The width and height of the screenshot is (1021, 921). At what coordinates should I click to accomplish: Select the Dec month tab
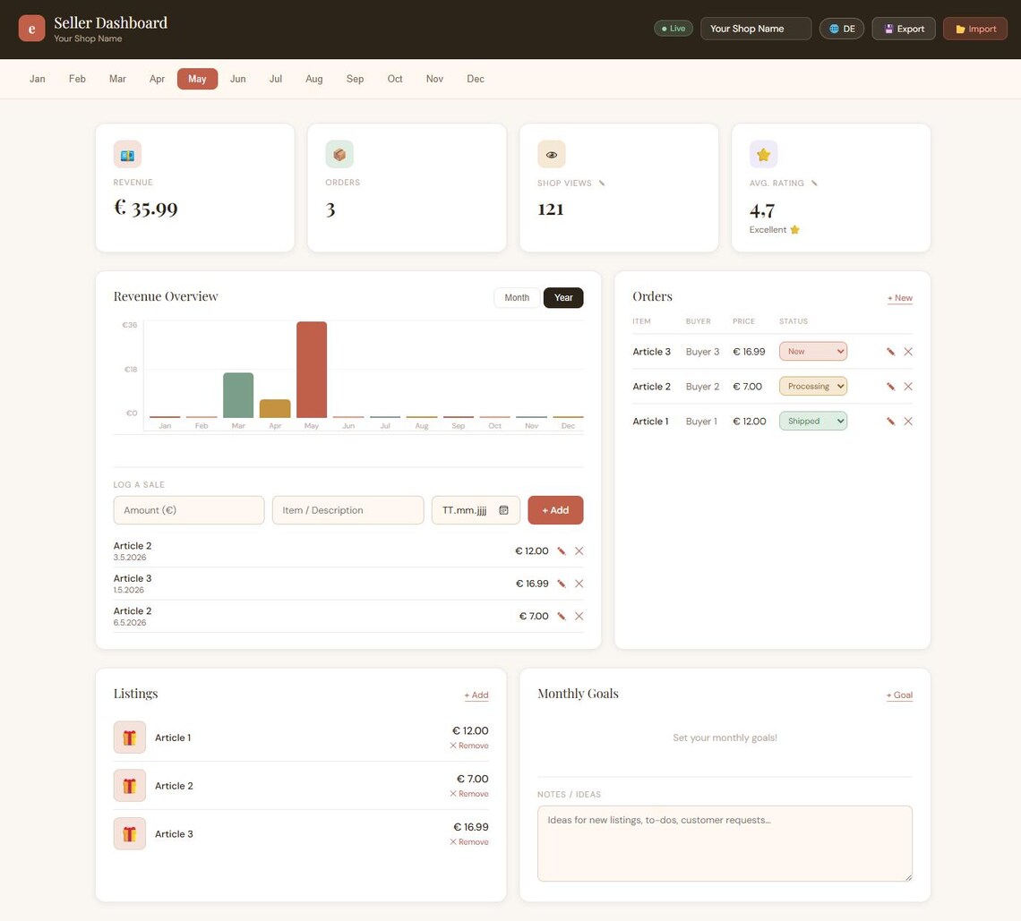tap(476, 79)
